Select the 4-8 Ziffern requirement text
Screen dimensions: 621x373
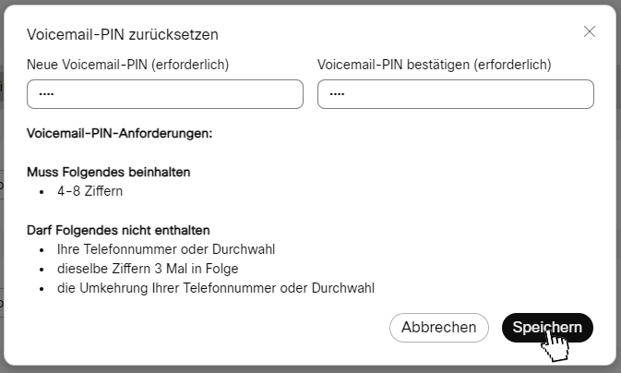click(90, 191)
